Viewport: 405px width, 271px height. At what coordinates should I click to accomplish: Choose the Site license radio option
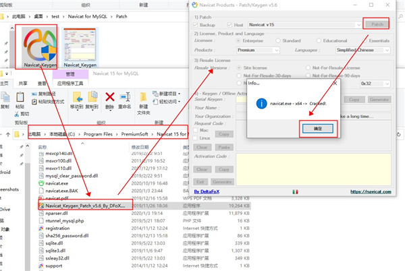point(238,67)
